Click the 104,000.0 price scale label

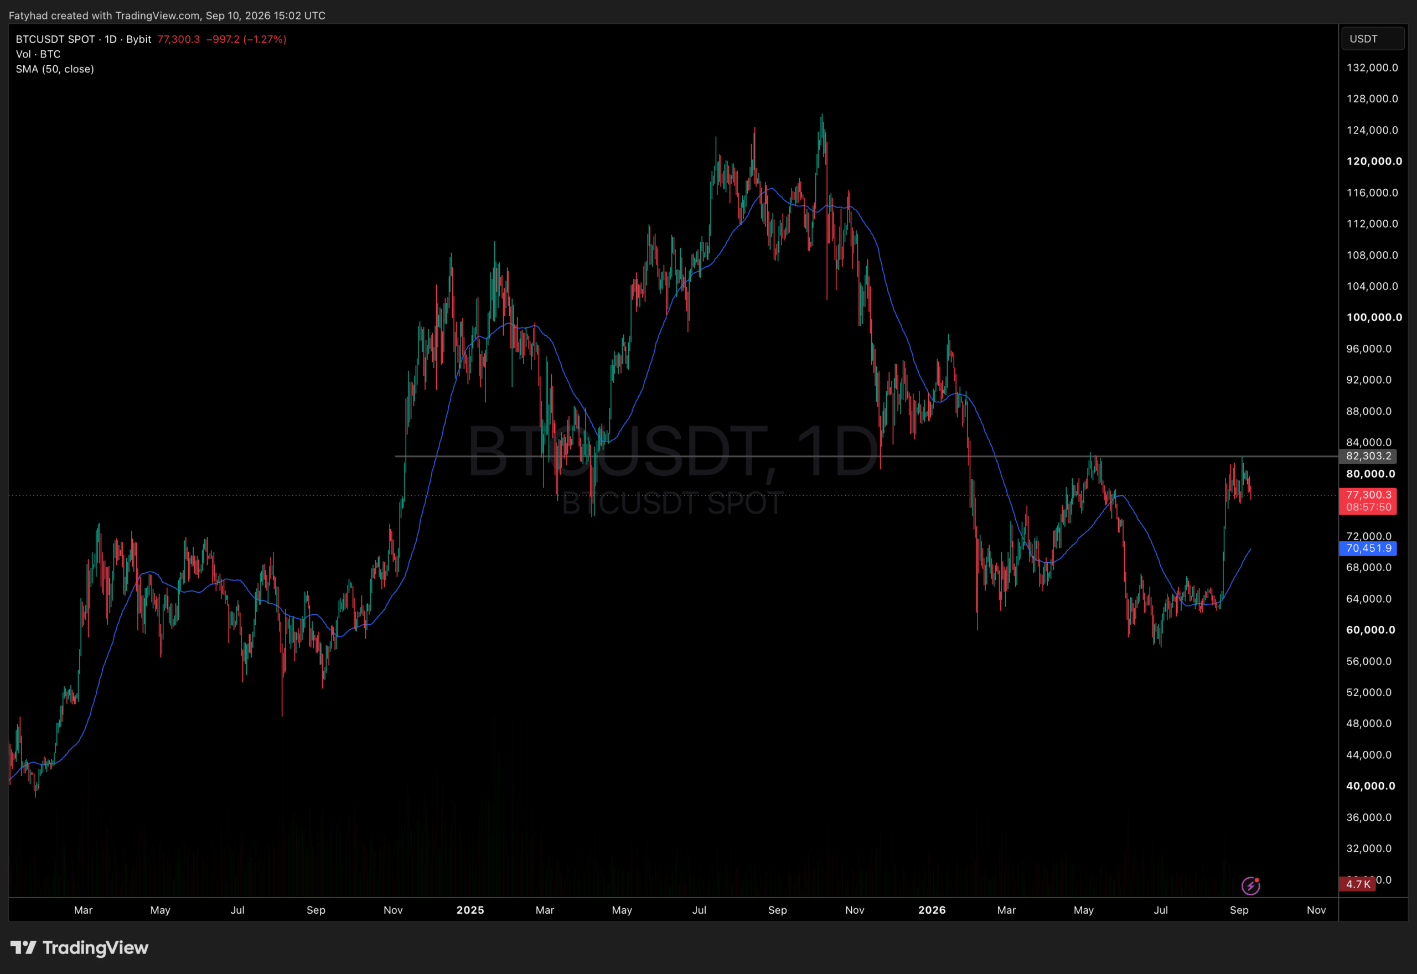(1373, 286)
